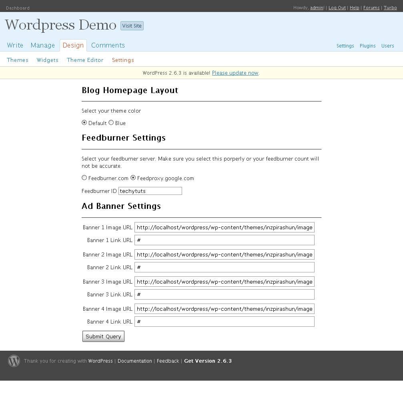Select the Feedproxy.google.com radio button
This screenshot has height=407, width=403.
[x=133, y=178]
